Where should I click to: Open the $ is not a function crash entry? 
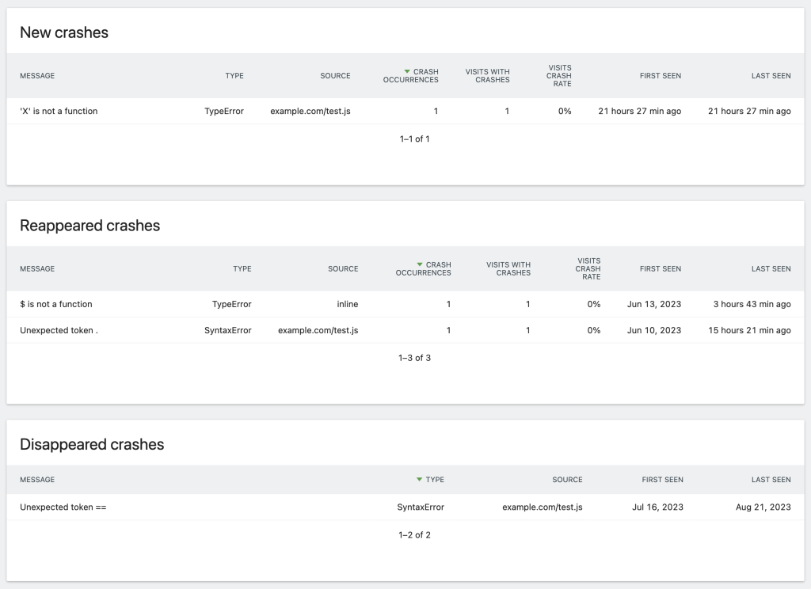coord(55,304)
